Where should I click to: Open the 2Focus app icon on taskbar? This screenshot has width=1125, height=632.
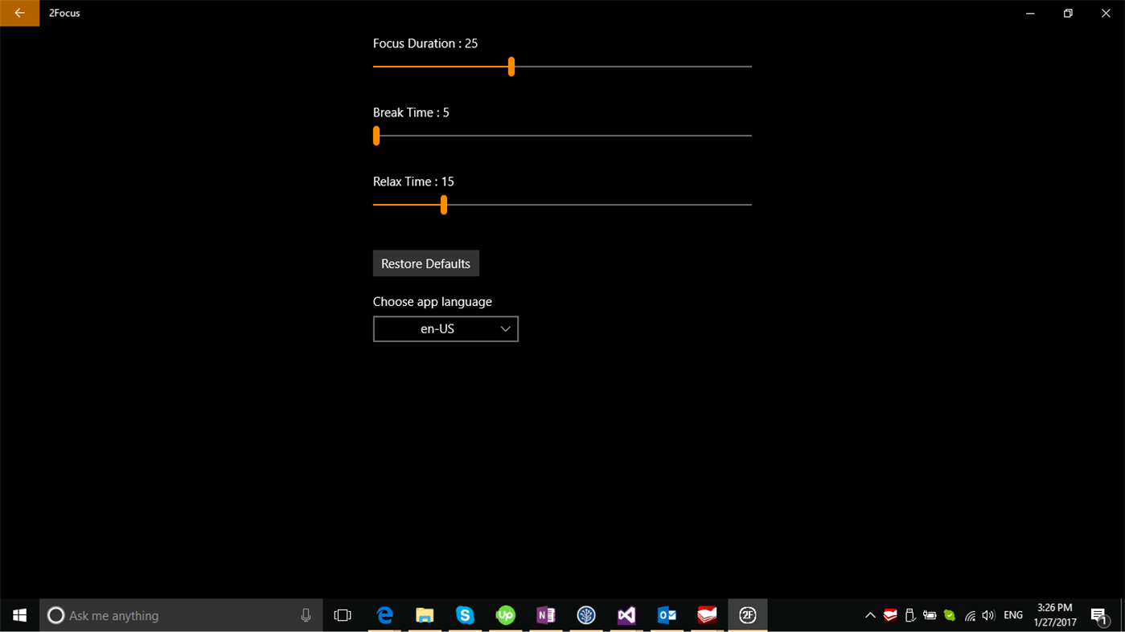click(747, 614)
